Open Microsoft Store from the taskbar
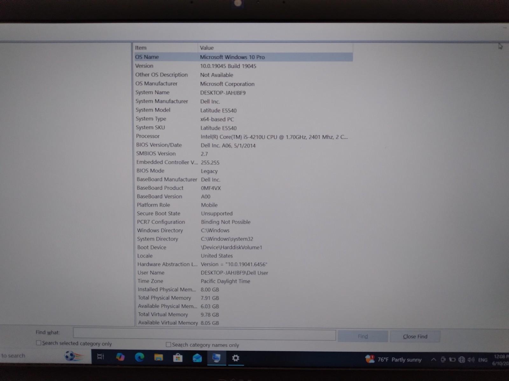This screenshot has width=509, height=381. coord(178,358)
